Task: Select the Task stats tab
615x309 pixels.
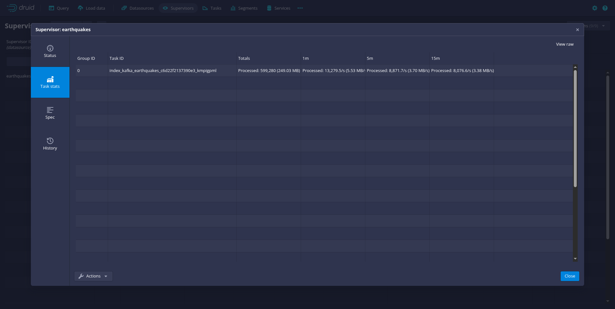Action: tap(50, 82)
